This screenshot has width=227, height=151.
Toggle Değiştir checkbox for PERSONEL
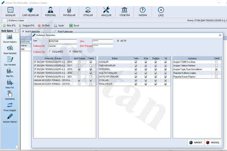(156, 69)
